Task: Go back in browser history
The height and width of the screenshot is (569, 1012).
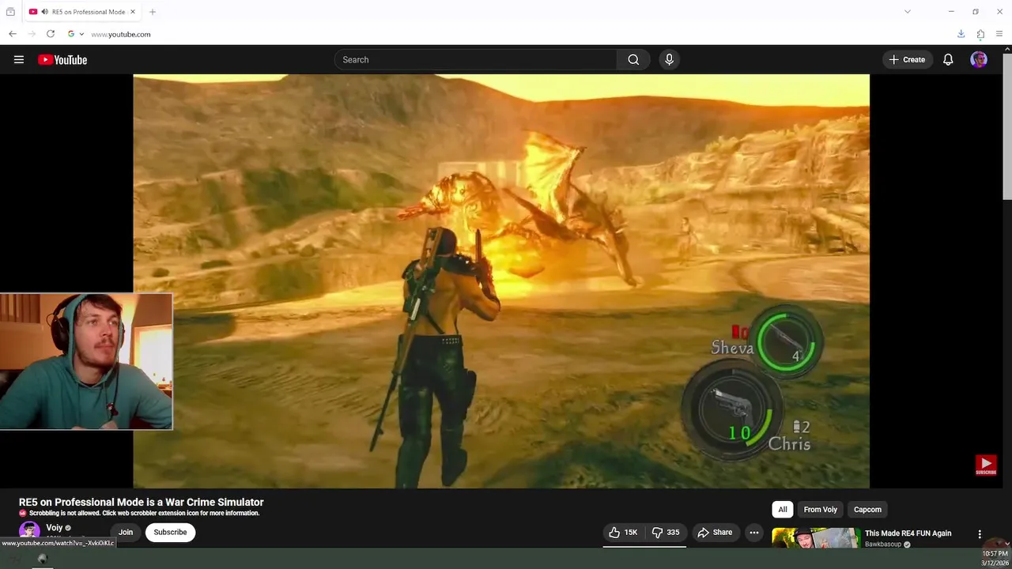Action: coord(12,34)
